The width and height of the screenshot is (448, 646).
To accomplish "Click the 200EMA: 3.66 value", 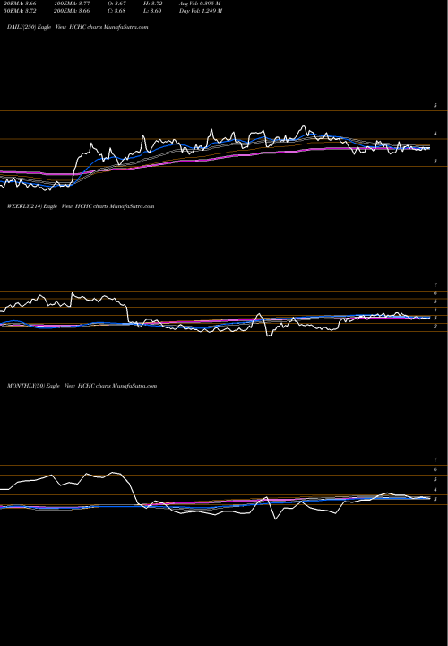I will tap(72, 11).
